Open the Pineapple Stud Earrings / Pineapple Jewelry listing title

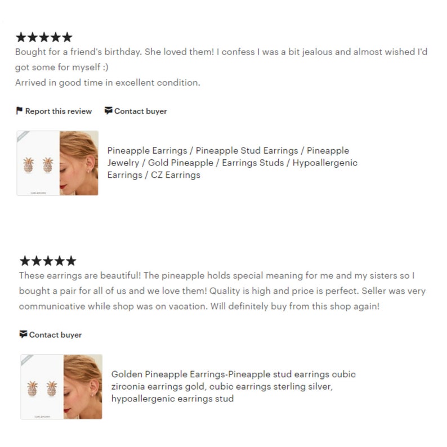point(232,163)
